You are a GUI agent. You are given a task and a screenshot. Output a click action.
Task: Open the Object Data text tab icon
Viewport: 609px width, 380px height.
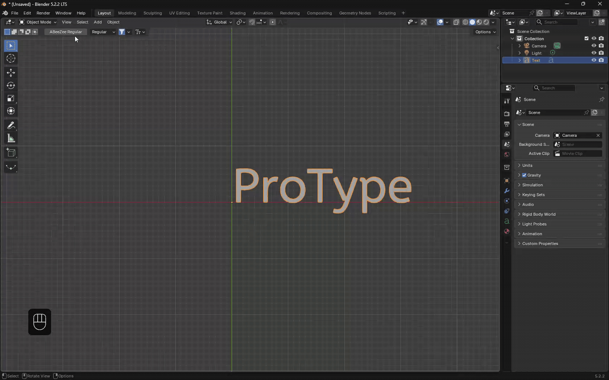[507, 221]
